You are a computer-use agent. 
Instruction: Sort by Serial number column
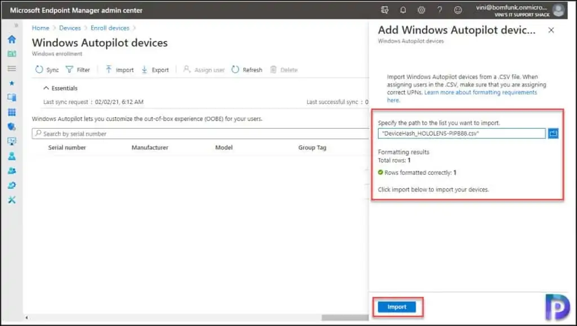(x=67, y=148)
